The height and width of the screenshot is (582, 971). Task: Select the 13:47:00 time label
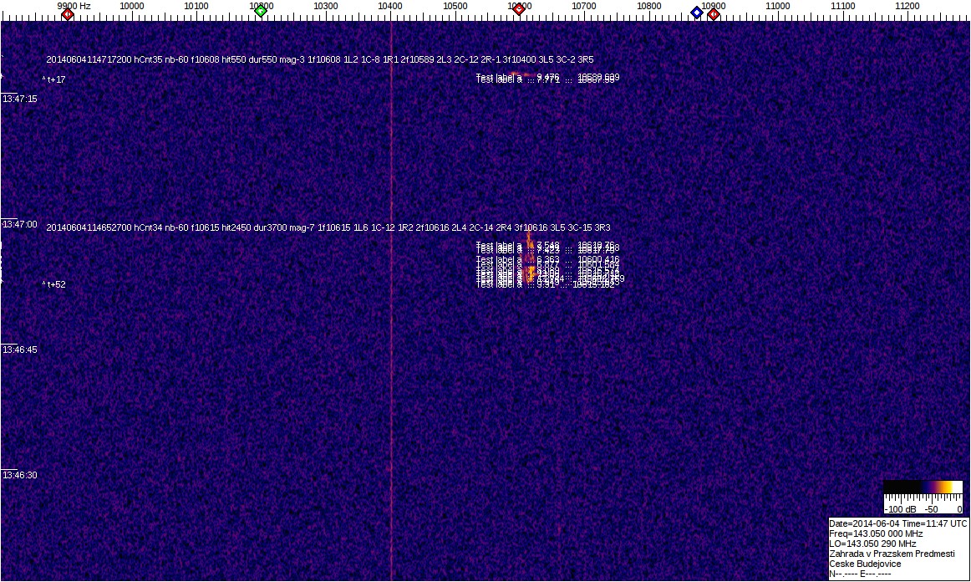[19, 224]
